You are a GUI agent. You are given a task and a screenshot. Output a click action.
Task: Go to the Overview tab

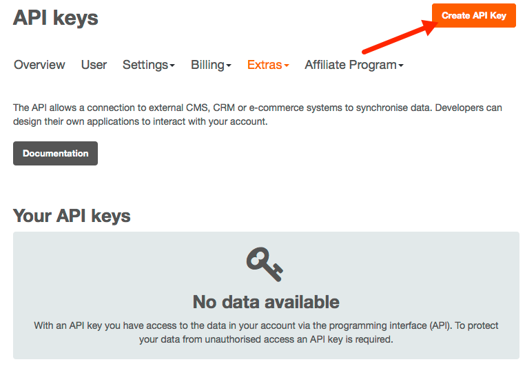(39, 65)
